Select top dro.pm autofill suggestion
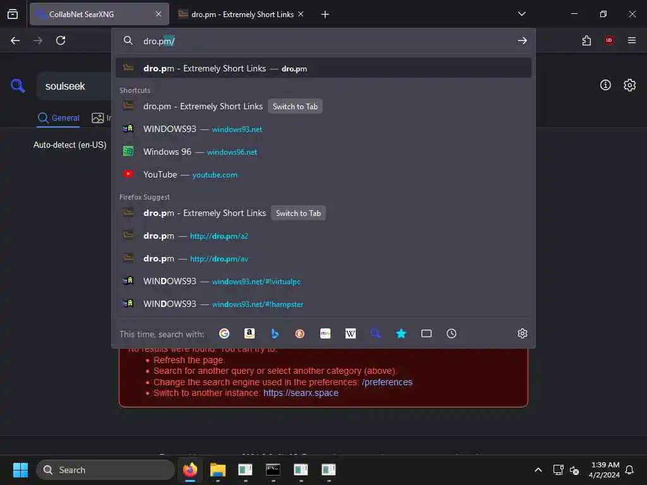Image resolution: width=647 pixels, height=485 pixels. (x=323, y=68)
